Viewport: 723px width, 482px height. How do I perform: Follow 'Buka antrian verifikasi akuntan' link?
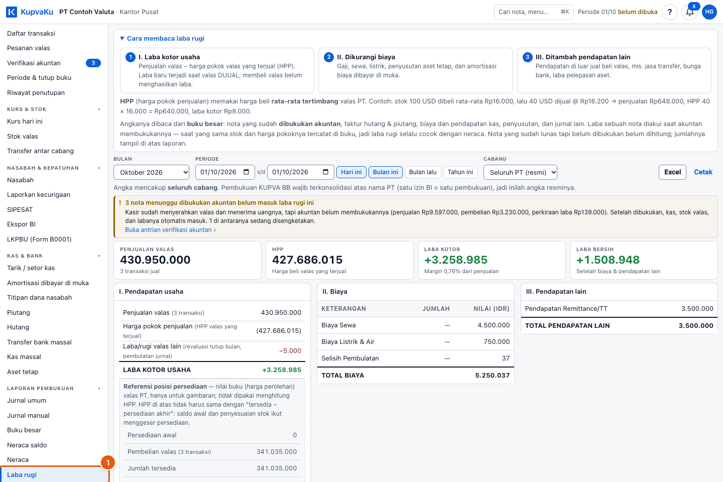point(170,230)
